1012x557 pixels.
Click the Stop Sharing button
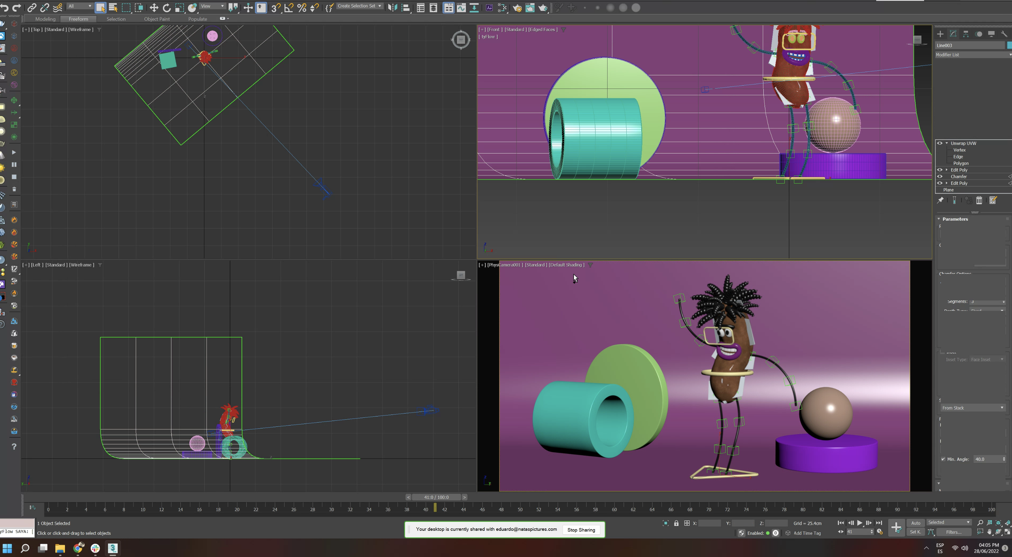(581, 529)
